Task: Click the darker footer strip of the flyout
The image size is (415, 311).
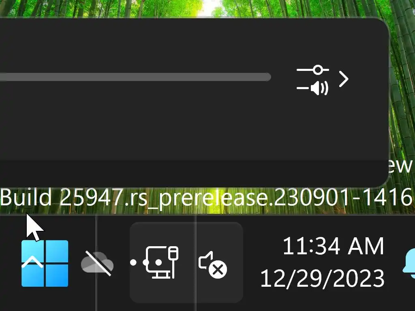Action: pyautogui.click(x=193, y=173)
